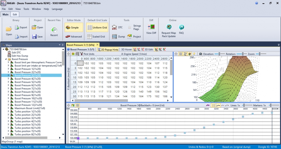
Task: Click Pick Units button
Action: point(87,54)
